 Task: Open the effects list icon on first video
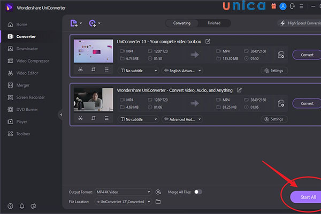106,70
